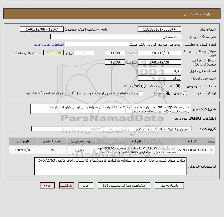Click the تاریخ نیاز column header
The height and width of the screenshot is (217, 224).
click(23, 141)
